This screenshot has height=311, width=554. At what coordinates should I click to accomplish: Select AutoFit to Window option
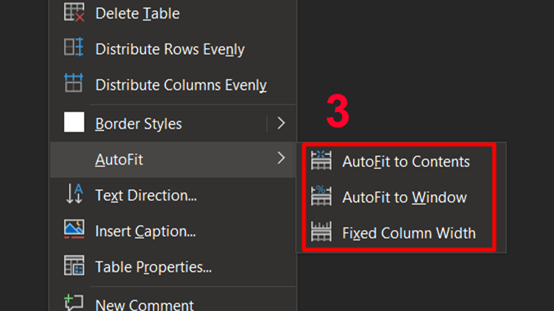point(404,198)
